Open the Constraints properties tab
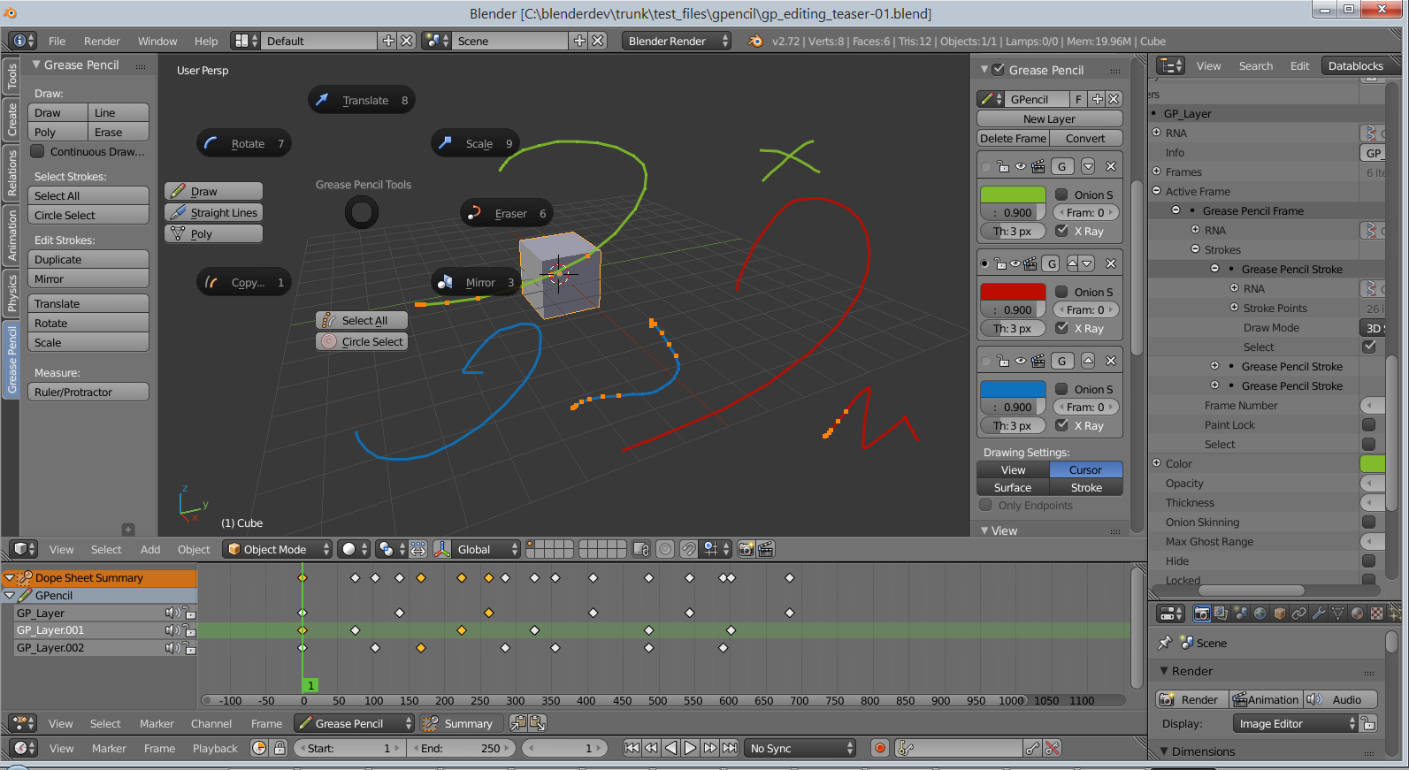The width and height of the screenshot is (1409, 770). [x=1298, y=613]
